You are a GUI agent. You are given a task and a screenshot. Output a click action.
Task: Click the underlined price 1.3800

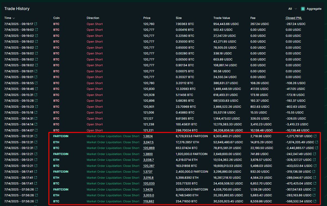(149, 154)
